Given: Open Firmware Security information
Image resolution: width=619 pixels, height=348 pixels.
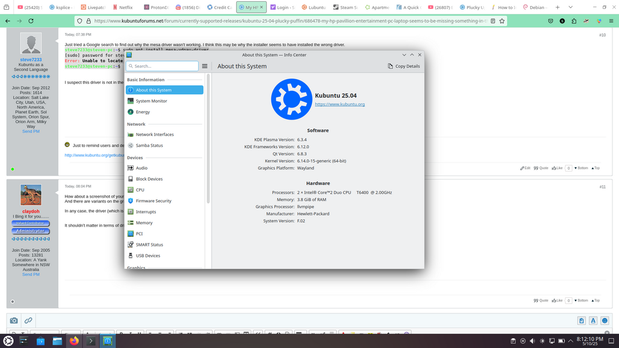Looking at the screenshot, I should click(153, 201).
